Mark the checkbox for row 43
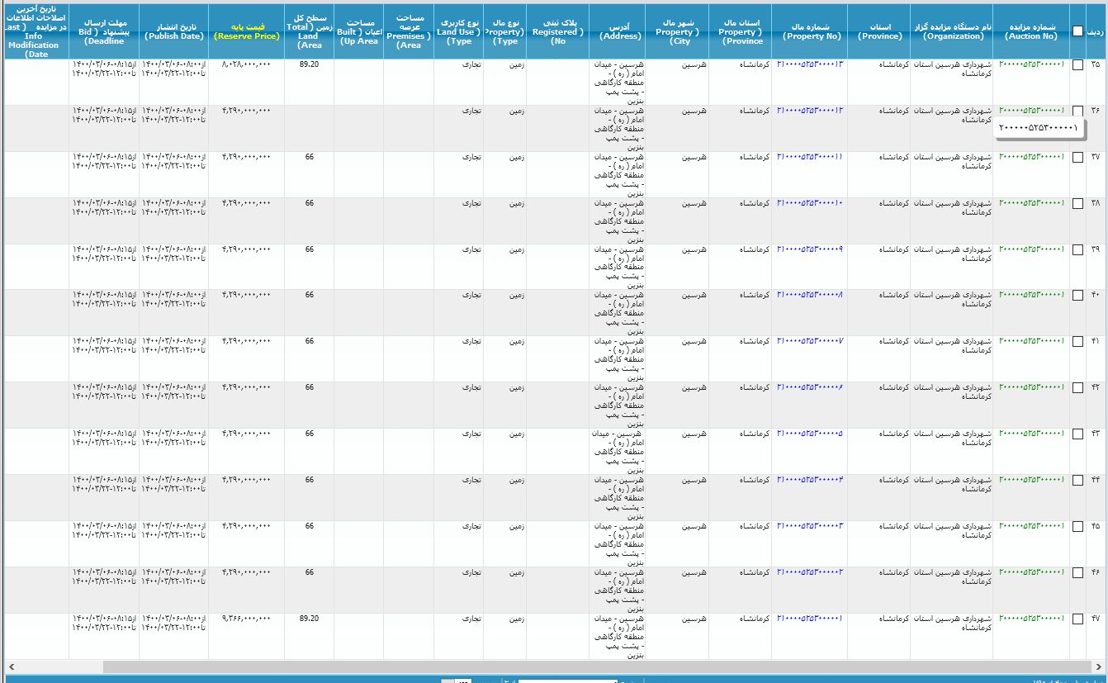 tap(1077, 434)
